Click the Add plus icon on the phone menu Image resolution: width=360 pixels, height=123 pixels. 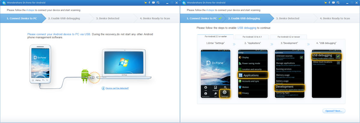[205, 87]
